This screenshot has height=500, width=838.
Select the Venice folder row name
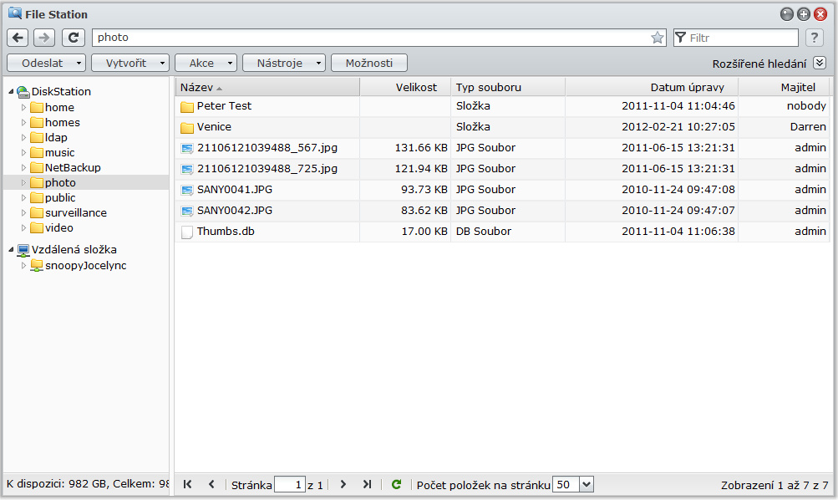click(215, 127)
